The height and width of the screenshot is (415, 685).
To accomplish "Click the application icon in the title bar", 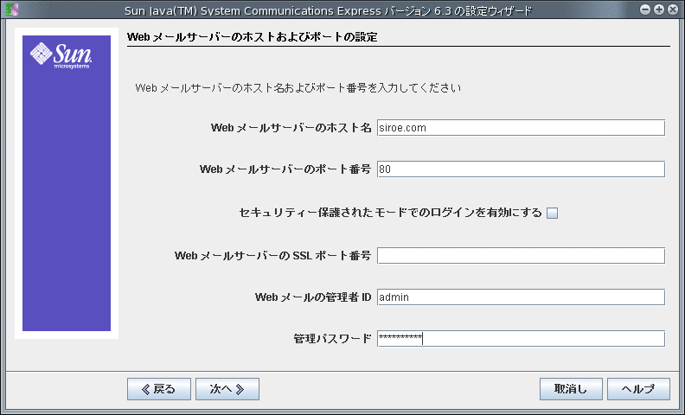I will click(12, 10).
